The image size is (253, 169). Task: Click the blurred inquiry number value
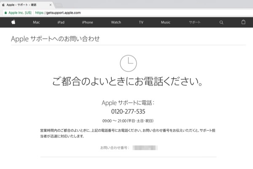(x=145, y=147)
